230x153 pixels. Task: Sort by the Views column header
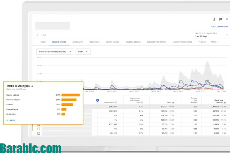point(169,102)
